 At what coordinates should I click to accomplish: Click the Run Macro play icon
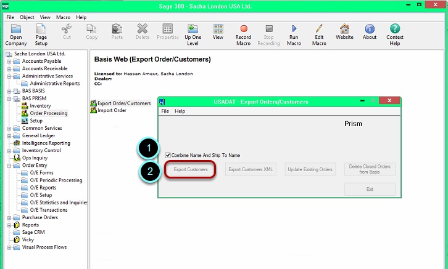pyautogui.click(x=294, y=29)
